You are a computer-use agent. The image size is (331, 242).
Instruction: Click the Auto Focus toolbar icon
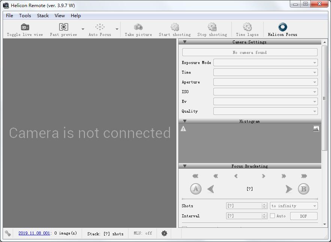point(100,27)
